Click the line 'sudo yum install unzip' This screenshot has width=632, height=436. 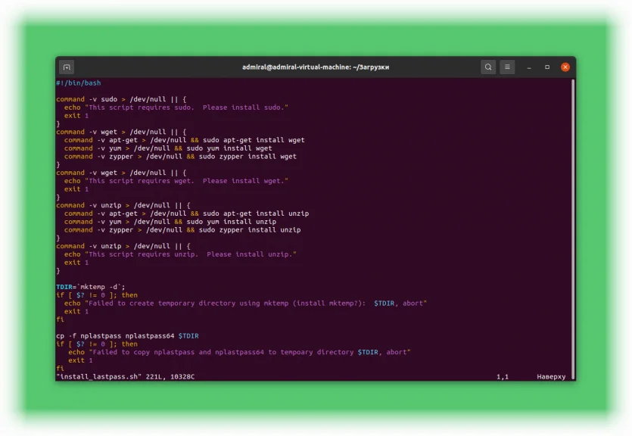(x=232, y=222)
